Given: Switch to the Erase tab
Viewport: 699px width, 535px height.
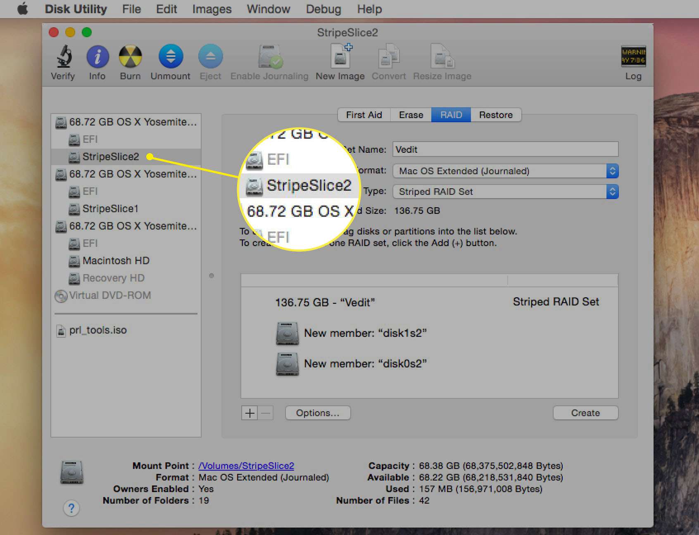Looking at the screenshot, I should click(x=411, y=115).
